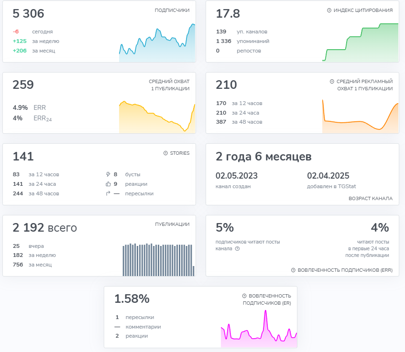Image resolution: width=405 pixels, height=352 pixels.
Task: Open the ПУБЛИКАЦИИ card heading
Action: (172, 224)
